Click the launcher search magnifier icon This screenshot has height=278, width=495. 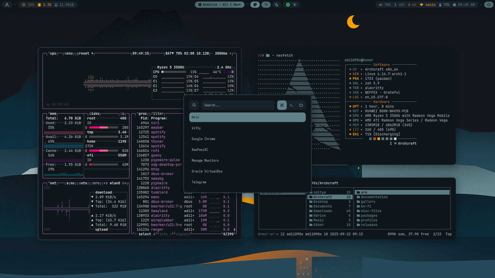click(x=194, y=105)
